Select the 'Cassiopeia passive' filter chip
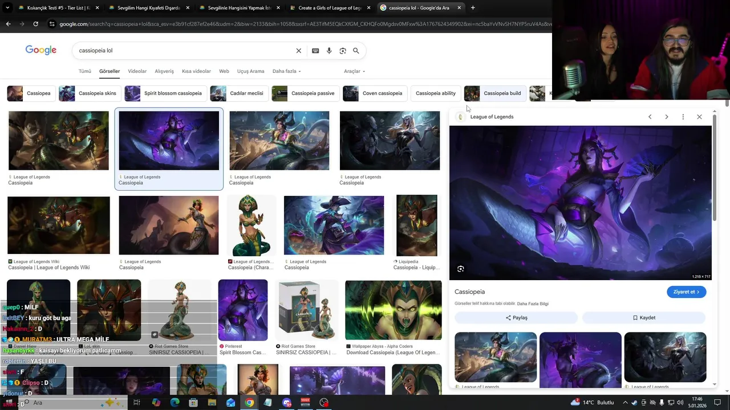The width and height of the screenshot is (730, 410). tap(305, 93)
